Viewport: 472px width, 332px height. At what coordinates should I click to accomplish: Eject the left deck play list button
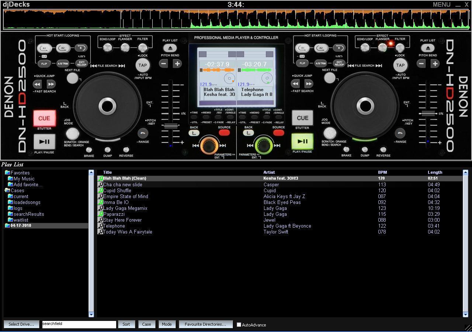click(x=170, y=48)
